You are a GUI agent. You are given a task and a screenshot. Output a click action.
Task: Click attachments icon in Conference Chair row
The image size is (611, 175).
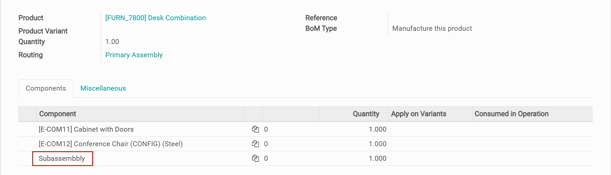point(255,144)
